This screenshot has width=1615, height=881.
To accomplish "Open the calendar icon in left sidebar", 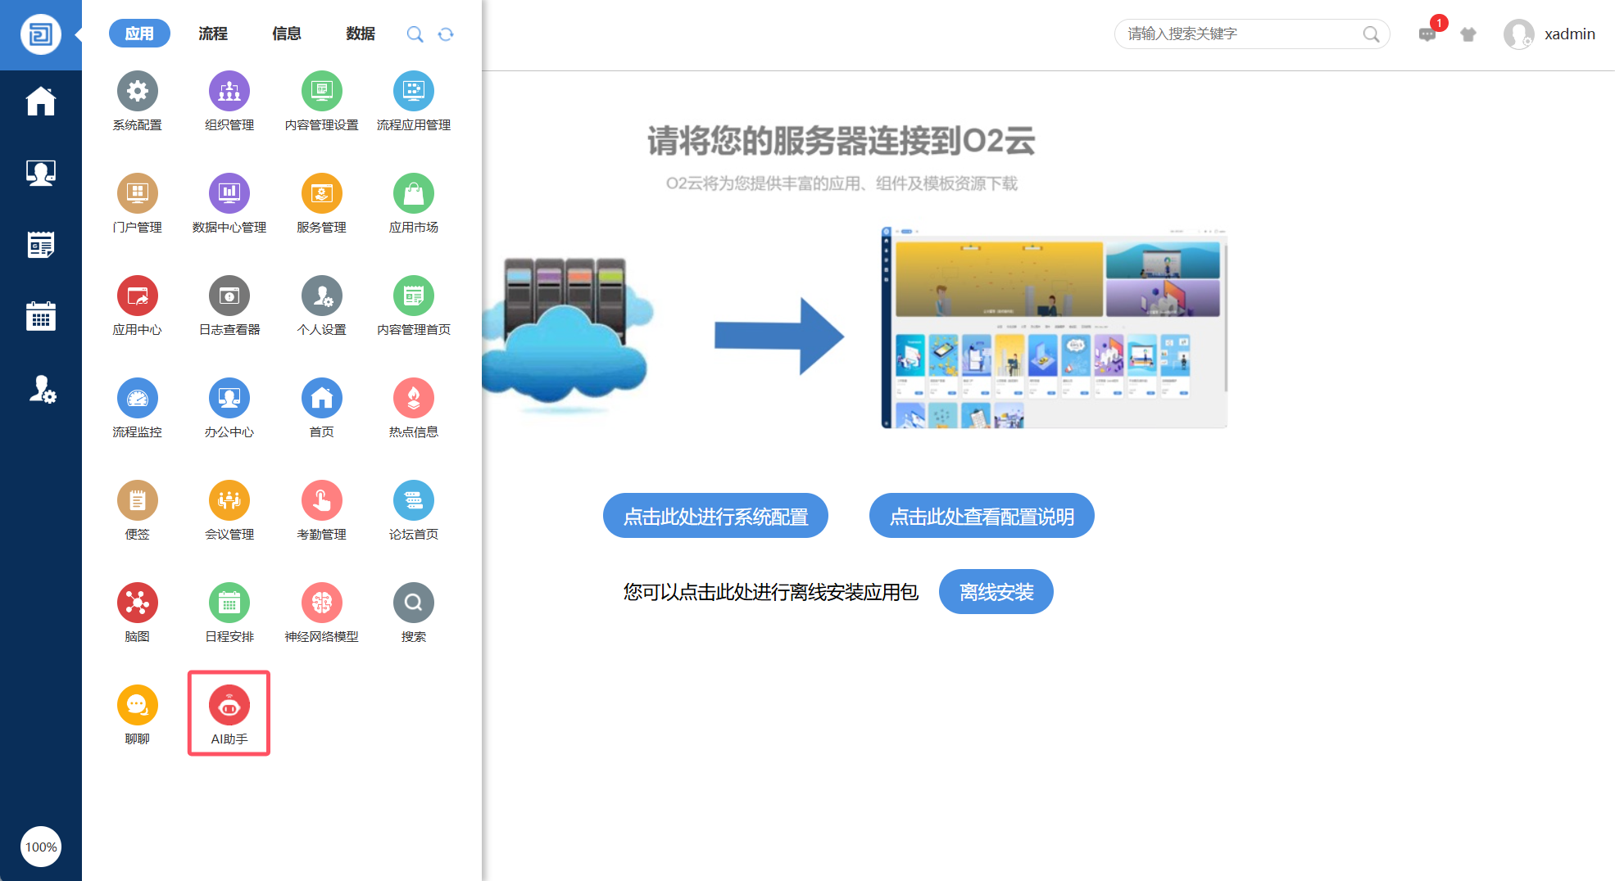I will click(40, 316).
